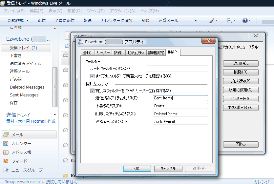This screenshot has width=274, height=184.
Task: Click the Junk E-mail path field
Action: click(180, 122)
